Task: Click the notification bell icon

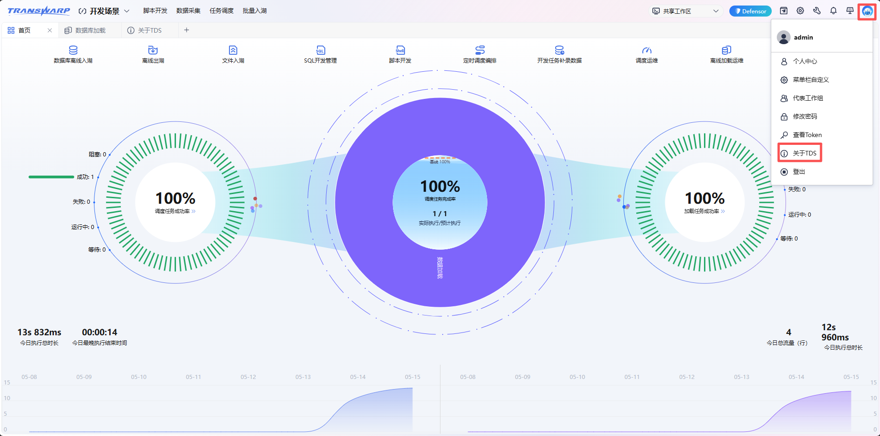Action: tap(833, 11)
